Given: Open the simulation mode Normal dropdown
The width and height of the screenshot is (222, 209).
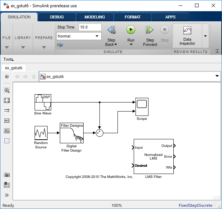Looking at the screenshot, I should click(x=79, y=36).
